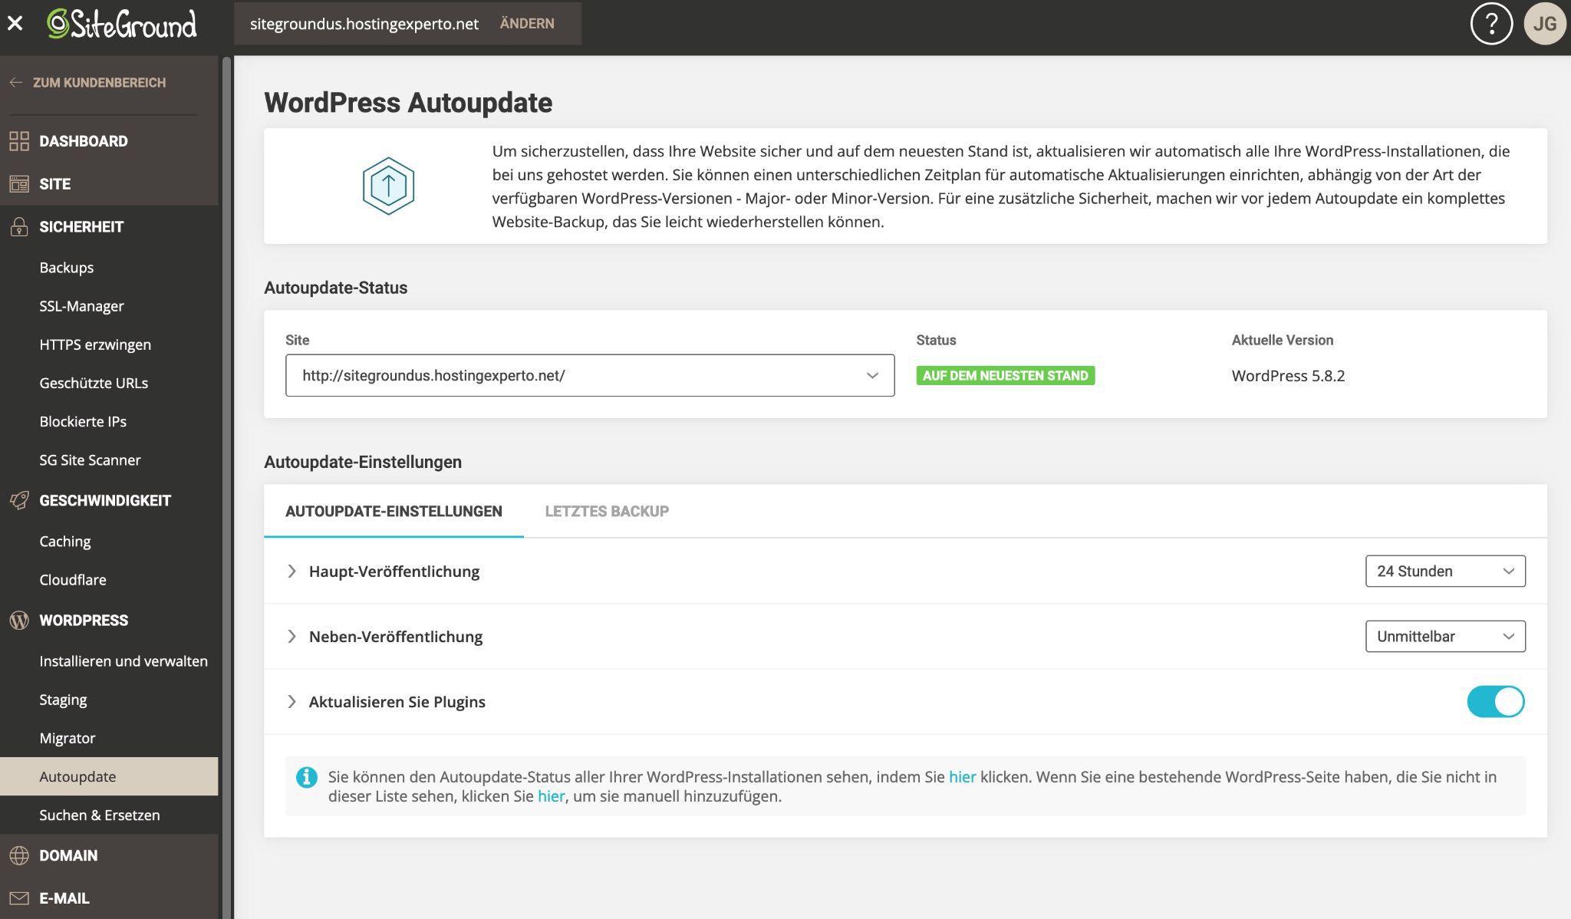This screenshot has width=1571, height=919.
Task: Open the 24 Stunden dropdown for Haupt-Veröffentlichung
Action: (x=1445, y=571)
